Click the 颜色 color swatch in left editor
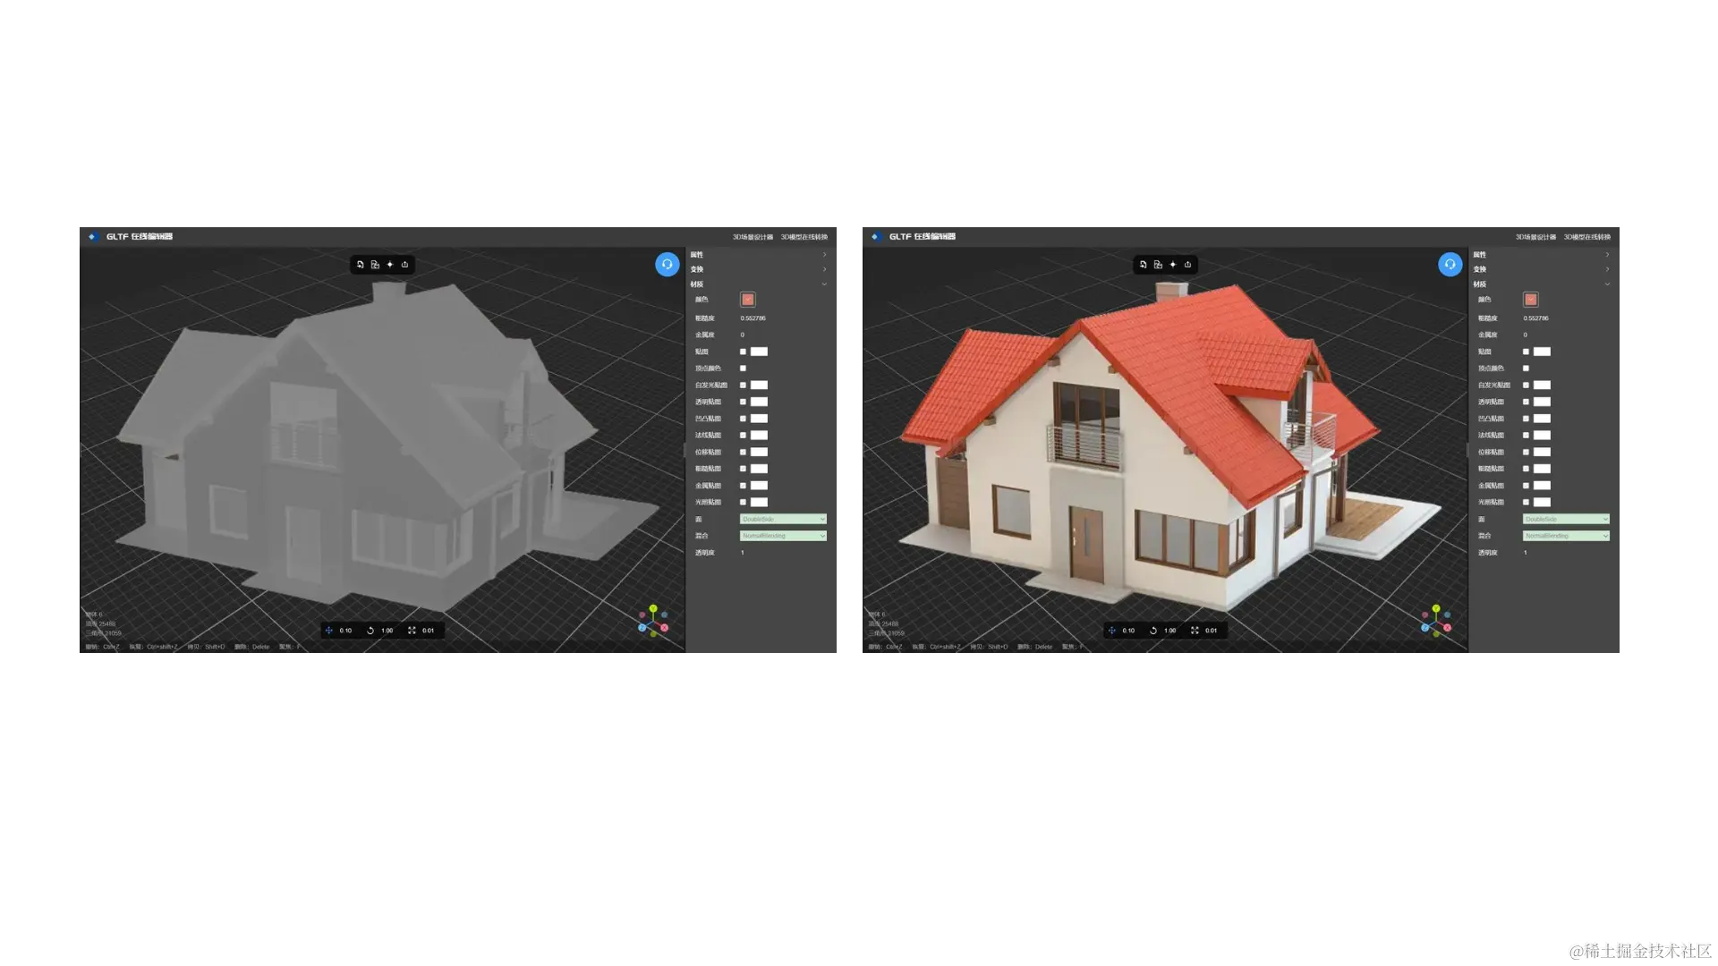The image size is (1718, 966). coord(748,300)
